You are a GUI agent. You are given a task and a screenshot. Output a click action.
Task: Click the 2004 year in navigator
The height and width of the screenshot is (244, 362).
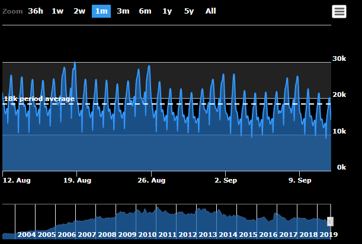pyautogui.click(x=27, y=235)
